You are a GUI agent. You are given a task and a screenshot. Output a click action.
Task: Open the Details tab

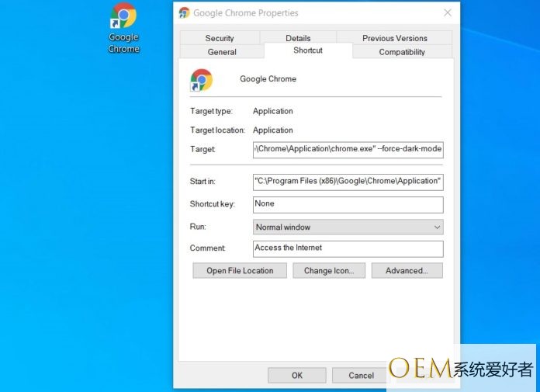pos(298,38)
